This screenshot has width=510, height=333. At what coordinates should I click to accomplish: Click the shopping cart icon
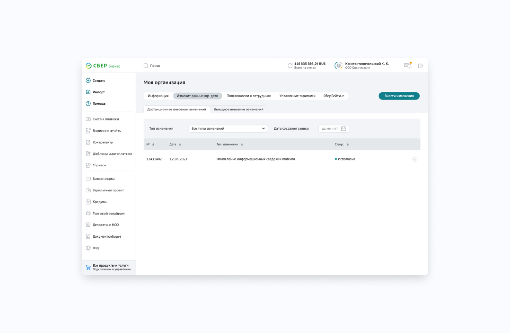pyautogui.click(x=88, y=267)
